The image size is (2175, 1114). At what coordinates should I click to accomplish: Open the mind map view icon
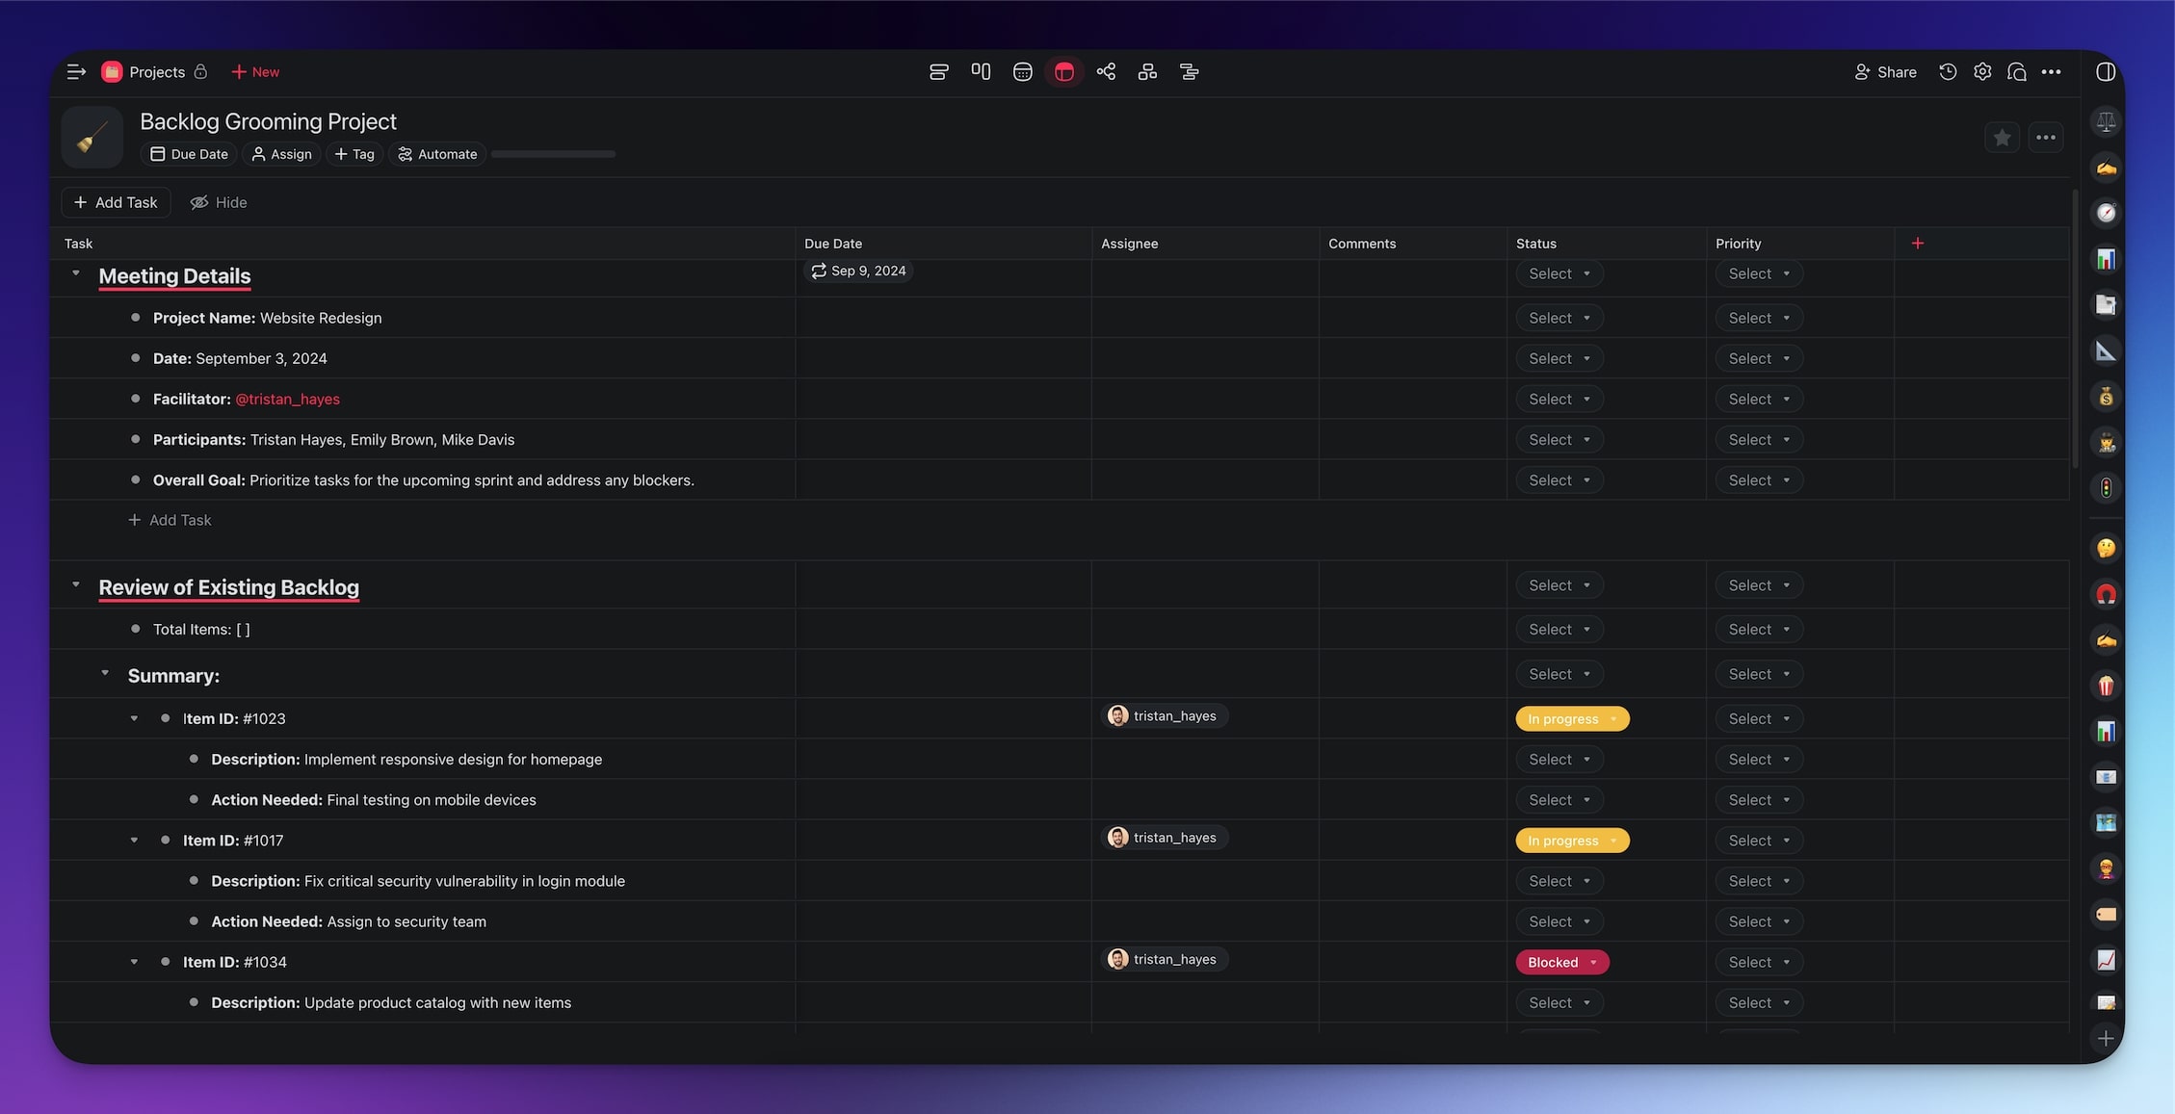(1106, 72)
